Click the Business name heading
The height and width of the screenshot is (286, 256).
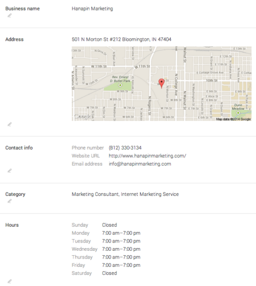[23, 9]
